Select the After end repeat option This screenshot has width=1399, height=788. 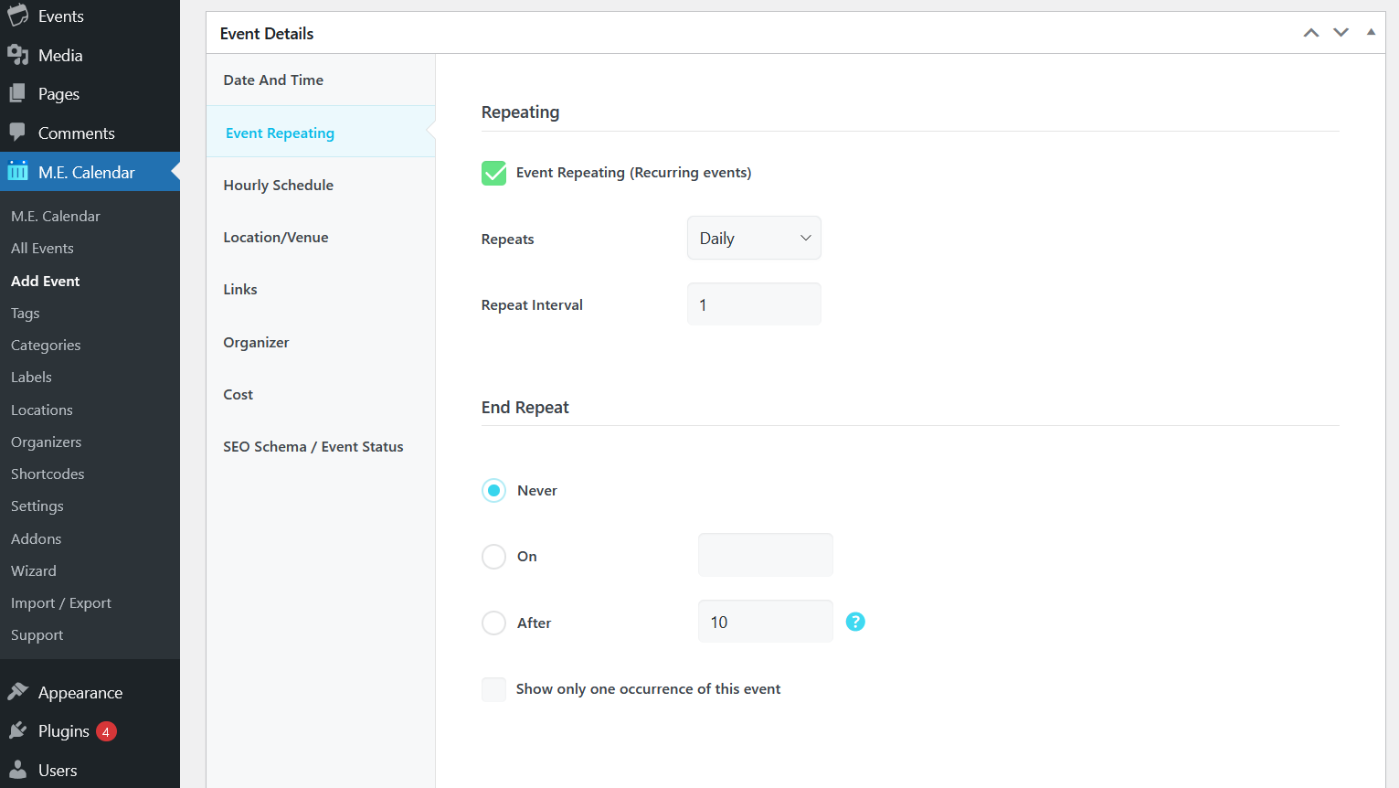tap(493, 623)
